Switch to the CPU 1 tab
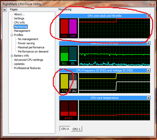 coord(76,129)
